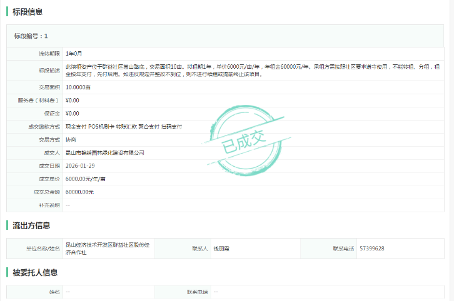
Task: Click the 成交日期 value 2026-01-29
Action: (80, 165)
